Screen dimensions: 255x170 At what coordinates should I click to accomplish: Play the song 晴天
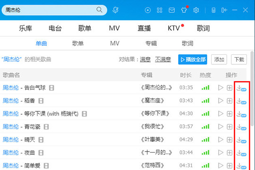coord(221,140)
